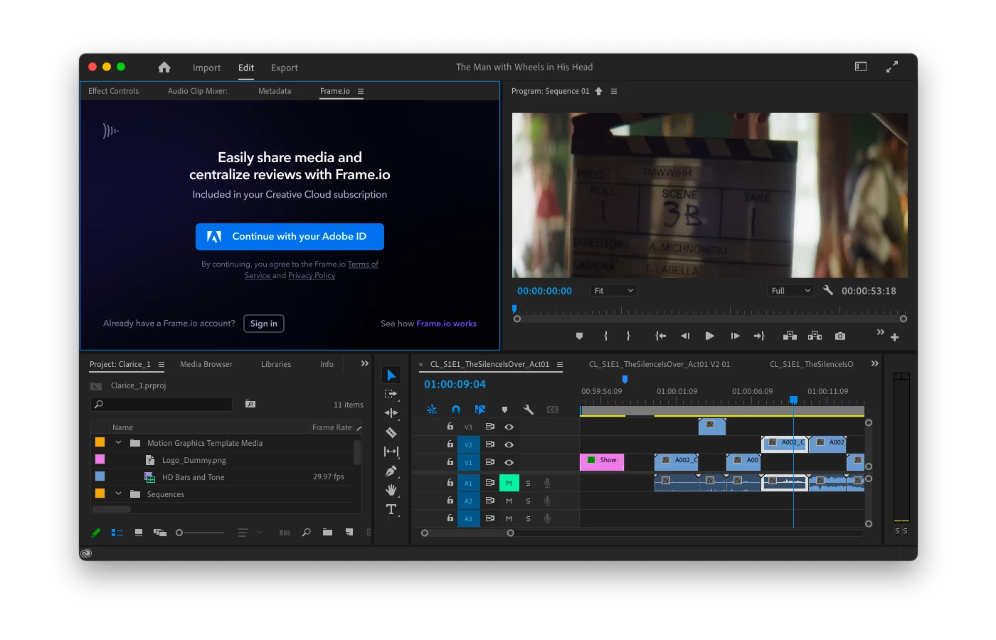Collapse the Sequences bin
Viewport: 996px width, 640px height.
118,494
